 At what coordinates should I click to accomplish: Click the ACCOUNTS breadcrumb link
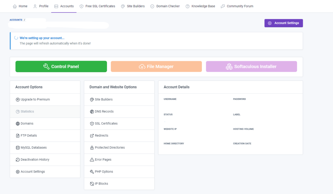point(16,20)
